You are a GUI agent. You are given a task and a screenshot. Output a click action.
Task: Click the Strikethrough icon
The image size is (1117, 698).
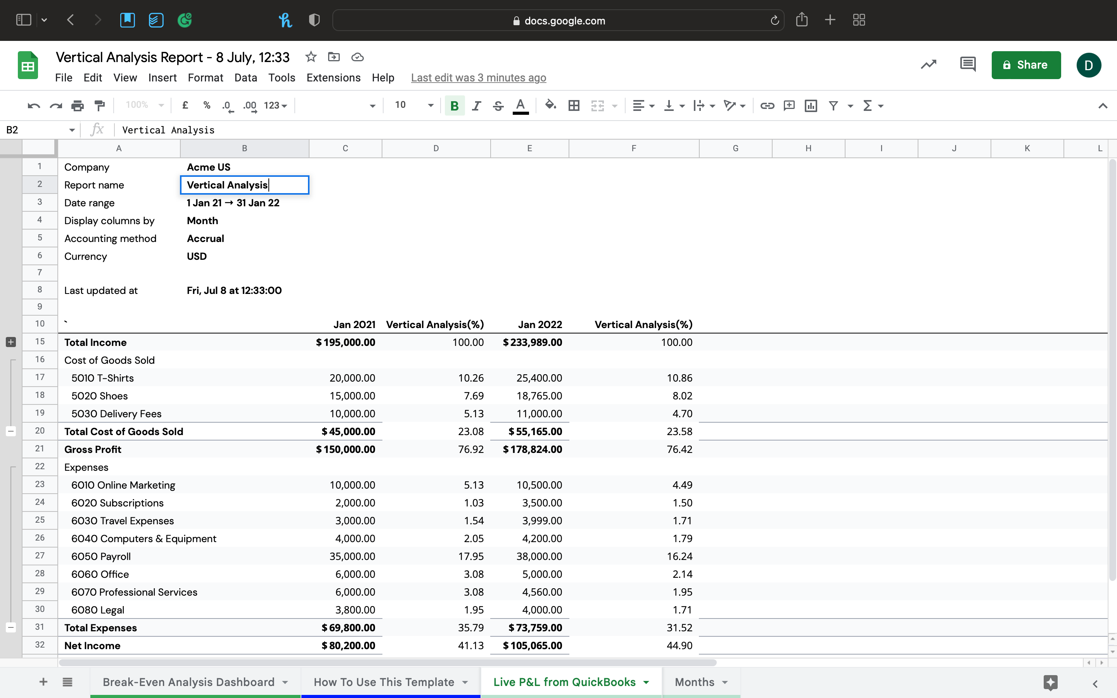[x=498, y=105]
